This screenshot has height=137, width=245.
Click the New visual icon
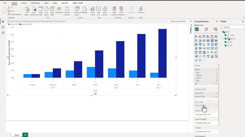tap(93, 11)
